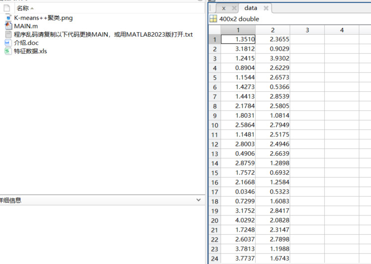Image resolution: width=371 pixels, height=264 pixels.
Task: Select the 特征数据.xls spreadsheet icon
Action: 7,51
